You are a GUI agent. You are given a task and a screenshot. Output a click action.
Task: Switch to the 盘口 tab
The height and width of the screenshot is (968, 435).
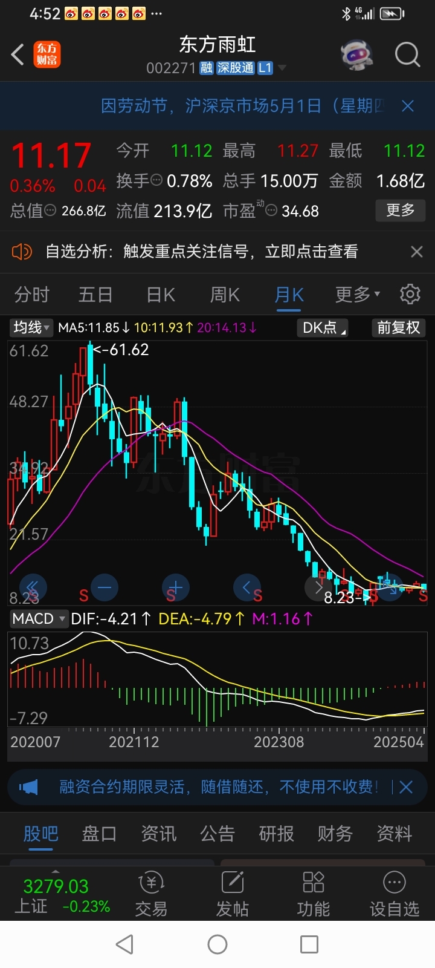click(99, 834)
